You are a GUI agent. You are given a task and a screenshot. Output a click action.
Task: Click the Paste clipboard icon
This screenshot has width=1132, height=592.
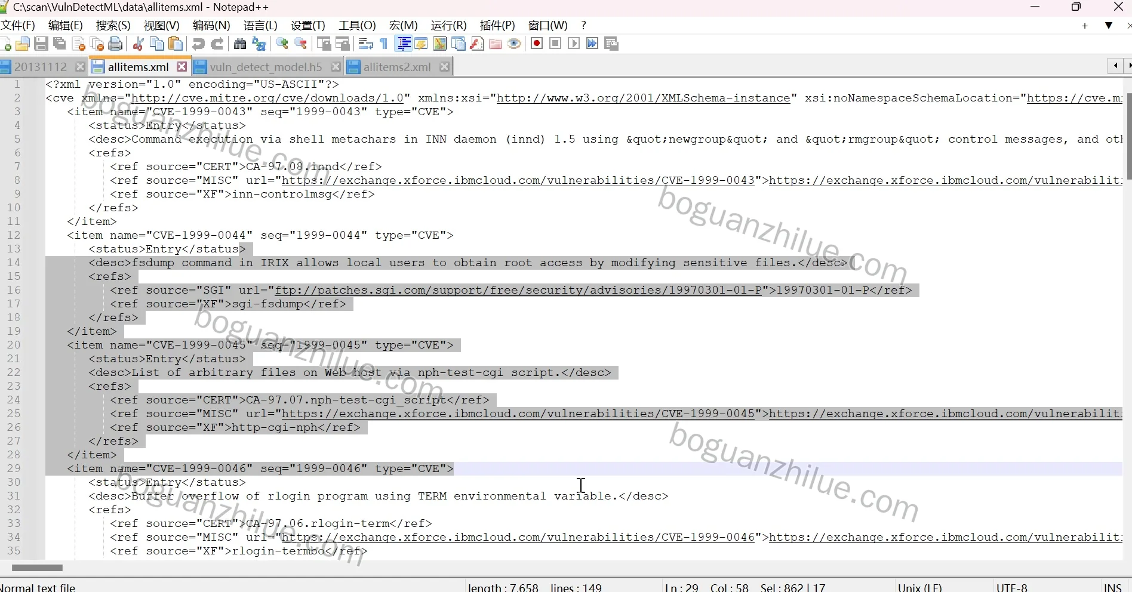pyautogui.click(x=176, y=44)
